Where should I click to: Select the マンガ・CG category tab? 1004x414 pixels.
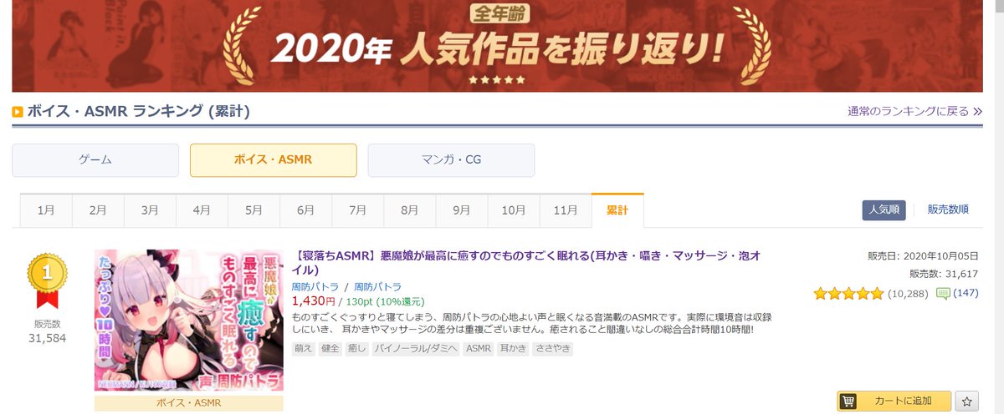tap(451, 160)
